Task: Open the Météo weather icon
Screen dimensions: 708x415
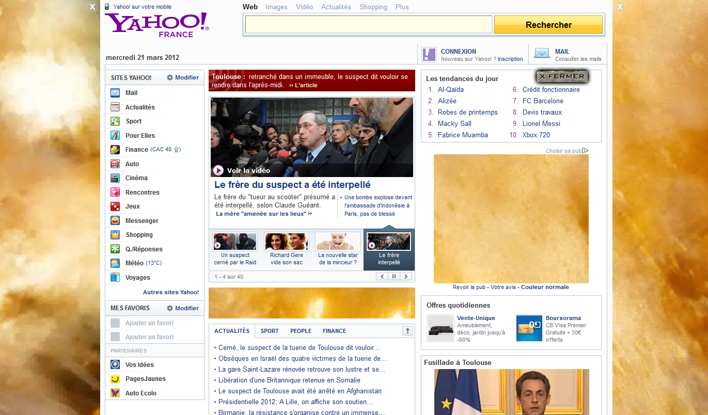Action: pyautogui.click(x=115, y=263)
